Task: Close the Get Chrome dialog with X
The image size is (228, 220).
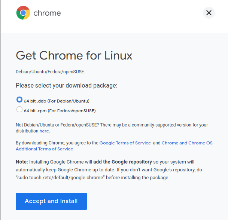Action: click(209, 13)
